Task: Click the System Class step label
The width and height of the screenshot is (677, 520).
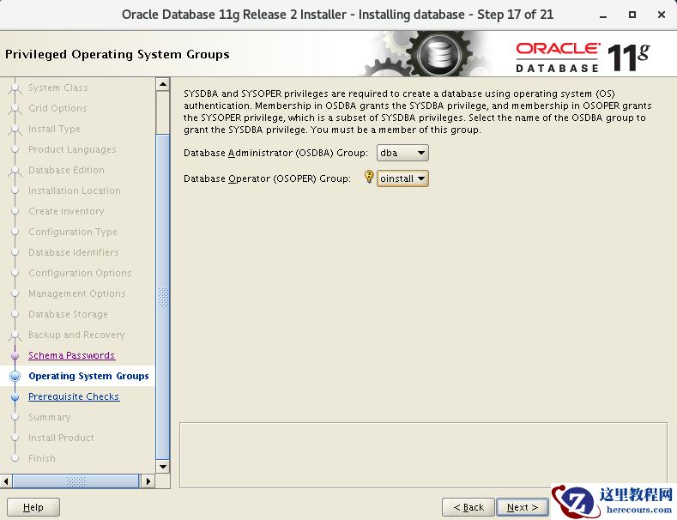Action: tap(57, 88)
